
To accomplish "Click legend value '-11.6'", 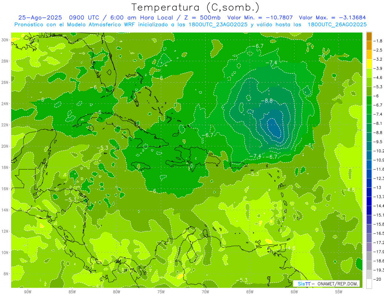I will click(378, 169).
